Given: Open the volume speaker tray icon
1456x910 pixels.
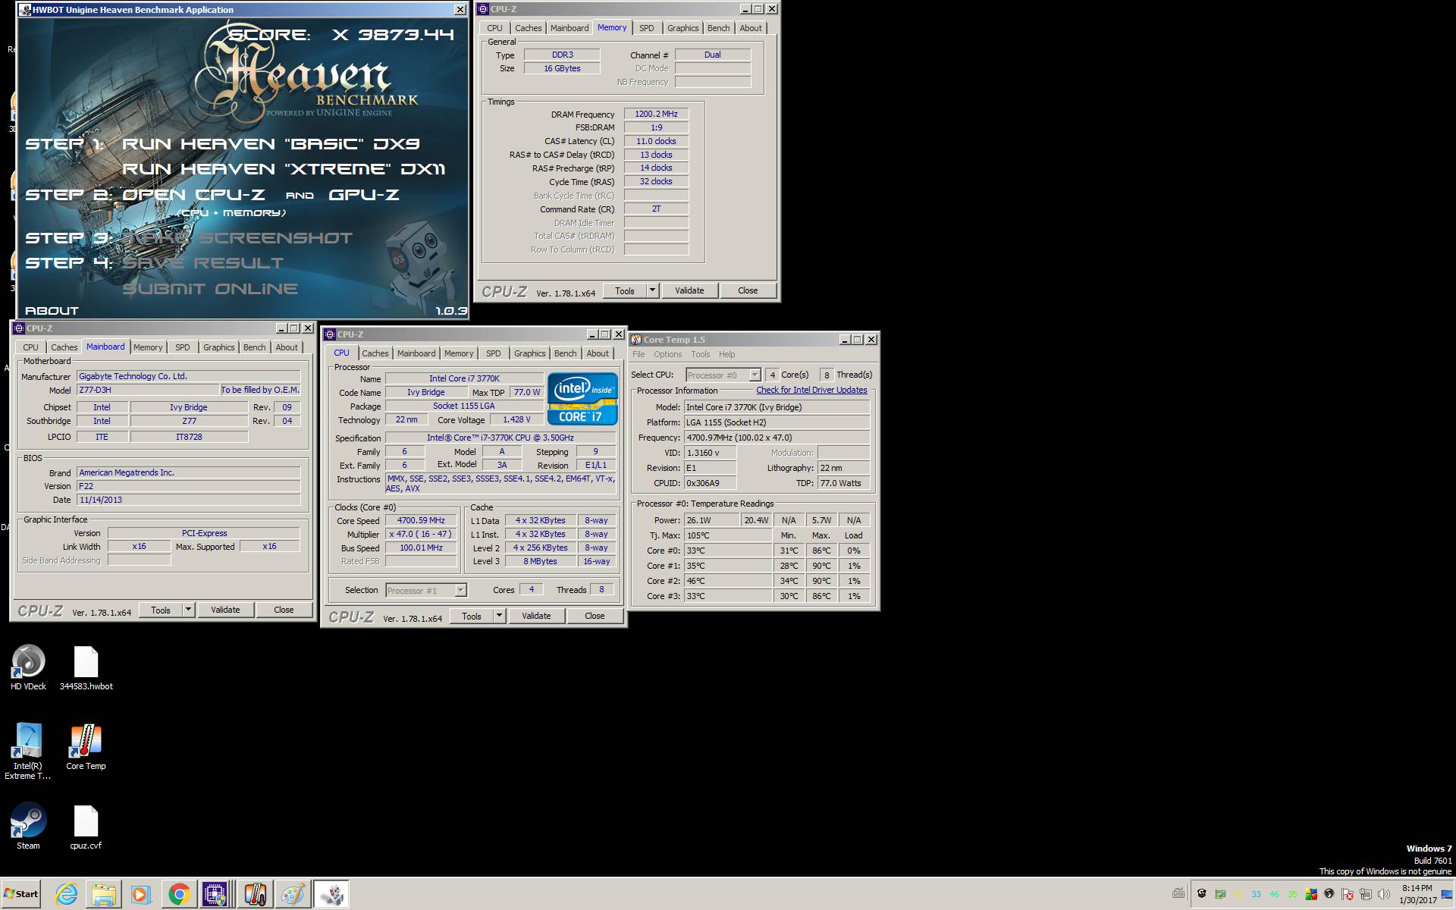Looking at the screenshot, I should pyautogui.click(x=1384, y=894).
